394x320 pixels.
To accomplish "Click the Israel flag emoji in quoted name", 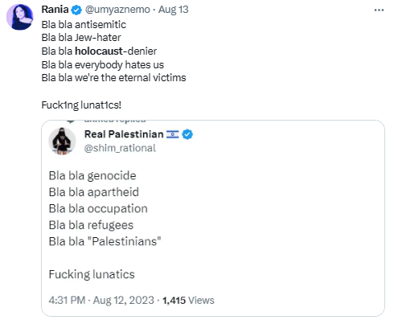I will pyautogui.click(x=172, y=134).
